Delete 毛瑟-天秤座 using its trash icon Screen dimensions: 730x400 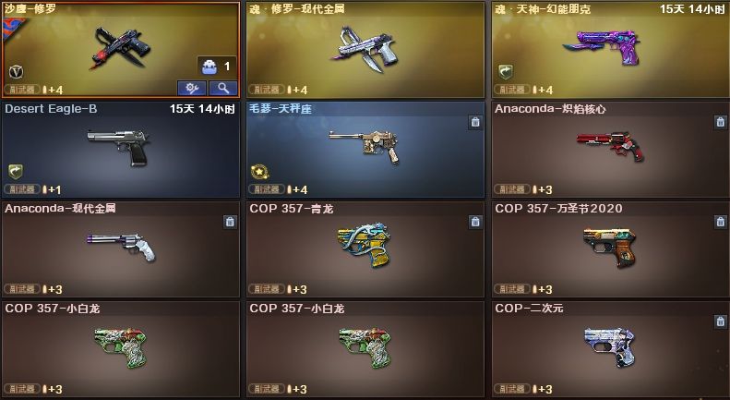[x=475, y=122]
